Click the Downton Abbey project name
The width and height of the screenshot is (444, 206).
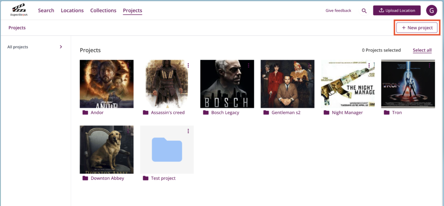(x=108, y=178)
